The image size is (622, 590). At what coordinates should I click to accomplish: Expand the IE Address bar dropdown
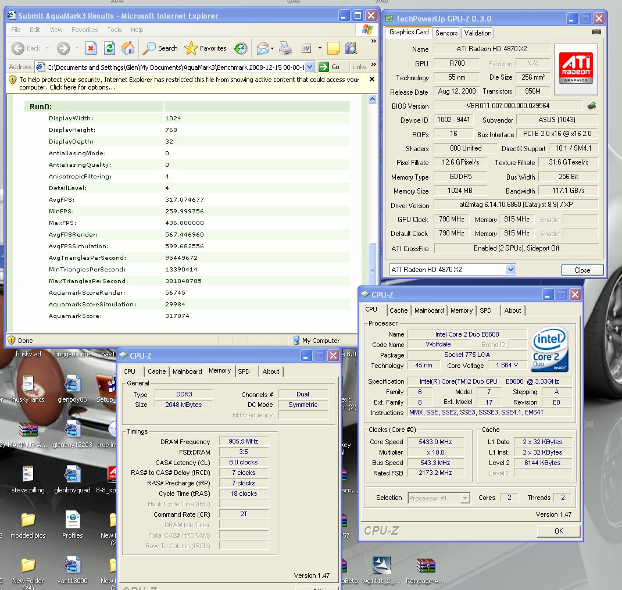[x=309, y=67]
